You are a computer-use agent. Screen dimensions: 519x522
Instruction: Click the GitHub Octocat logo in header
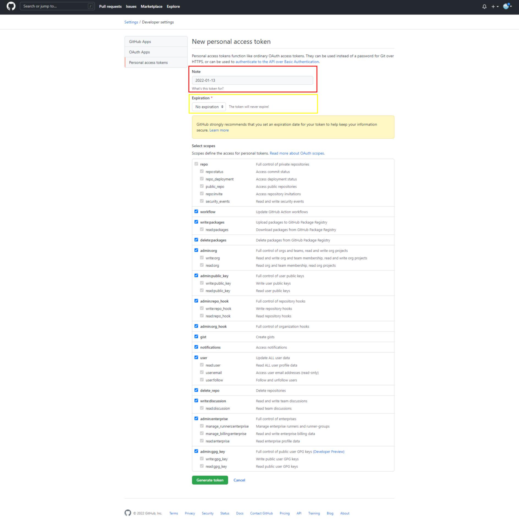point(11,6)
